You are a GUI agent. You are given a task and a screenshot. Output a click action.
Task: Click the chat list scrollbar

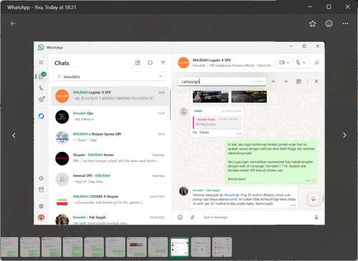[x=170, y=105]
